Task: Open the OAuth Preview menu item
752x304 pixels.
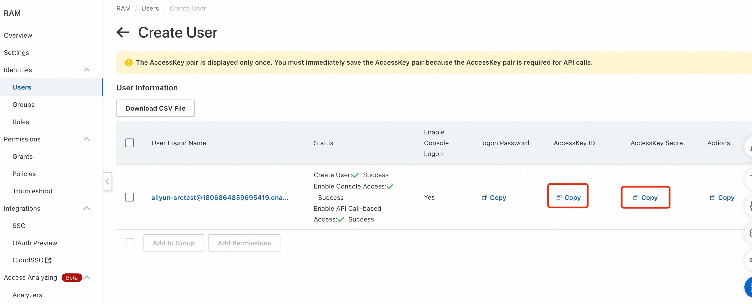Action: (x=35, y=243)
